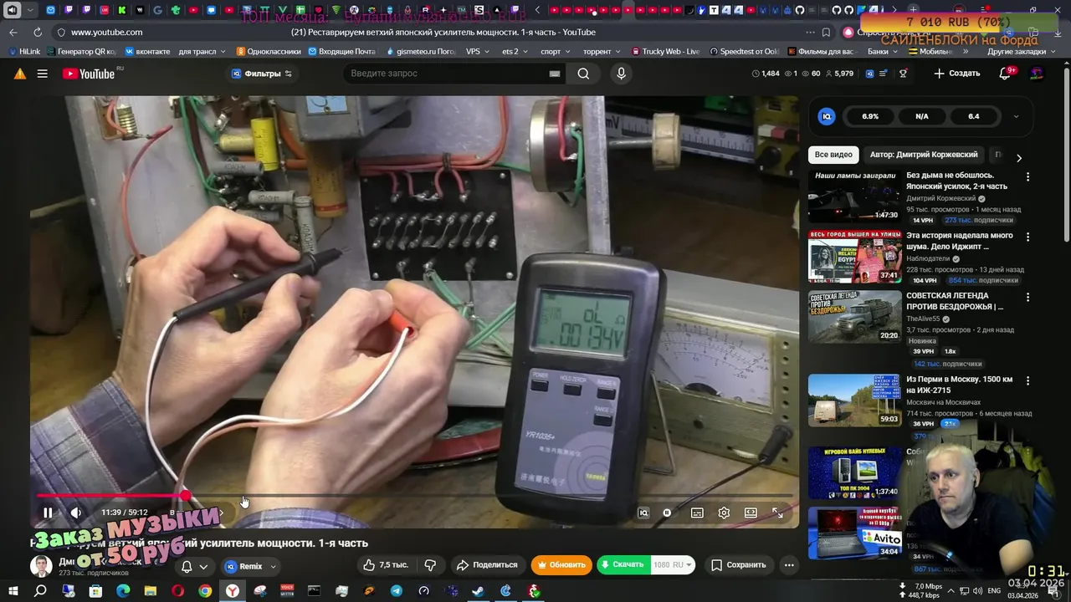1071x602 pixels.
Task: Open options for СОВЕТСКАЯ ЛЕГЕНДА video
Action: 1027,297
